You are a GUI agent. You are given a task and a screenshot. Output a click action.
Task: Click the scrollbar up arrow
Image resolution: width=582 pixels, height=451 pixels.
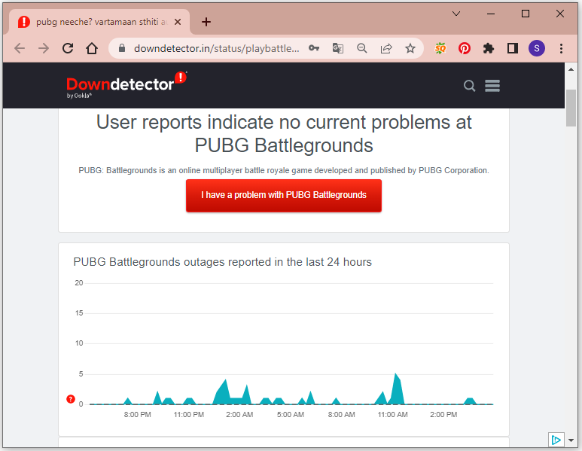pyautogui.click(x=571, y=69)
